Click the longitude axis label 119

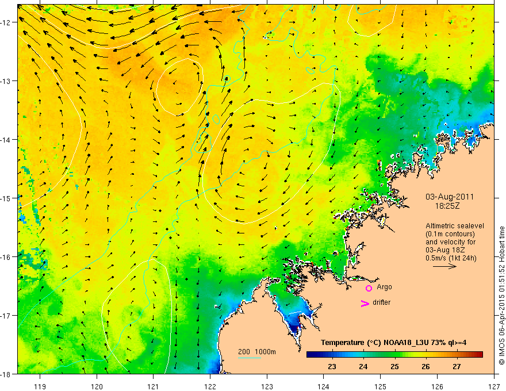click(40, 386)
